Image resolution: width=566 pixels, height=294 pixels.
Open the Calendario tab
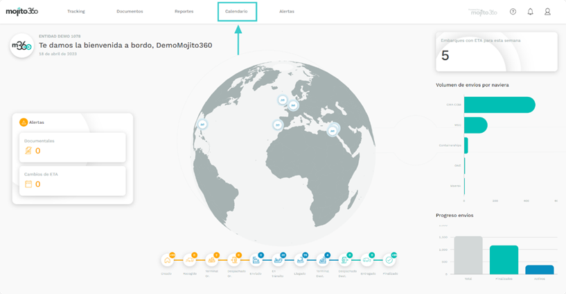(236, 12)
